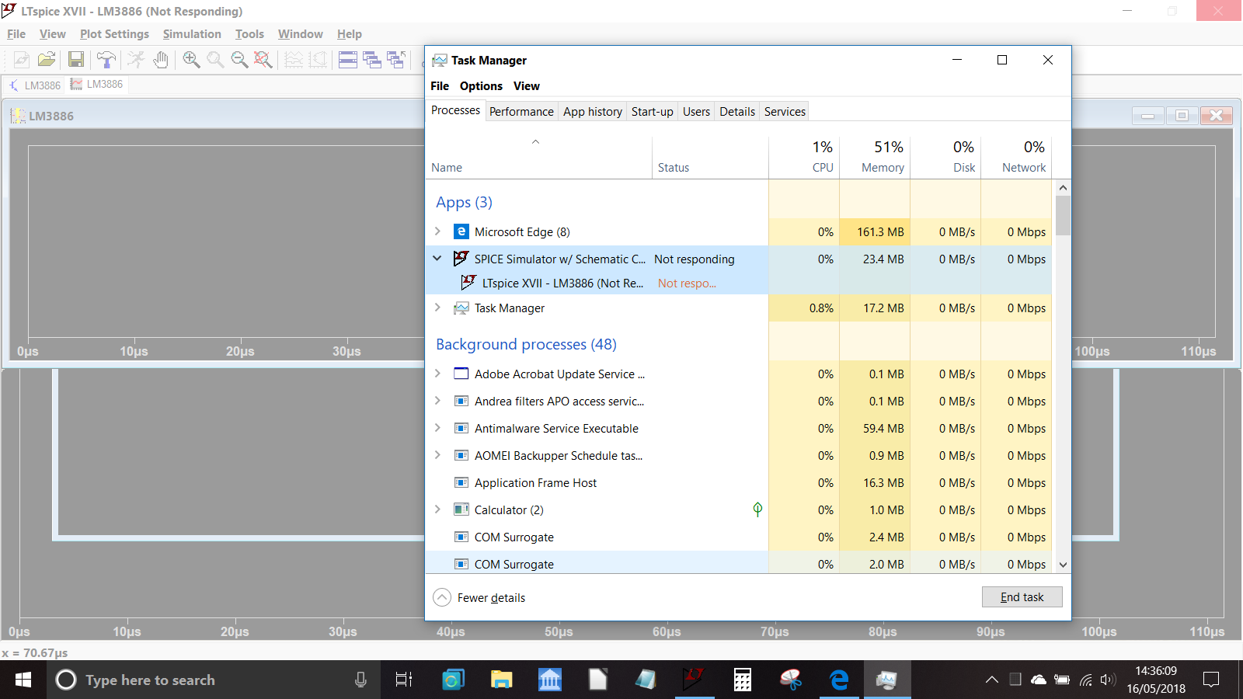Screen dimensions: 1243x699
Task: Open the Action Center notification icon
Action: [x=1210, y=680]
